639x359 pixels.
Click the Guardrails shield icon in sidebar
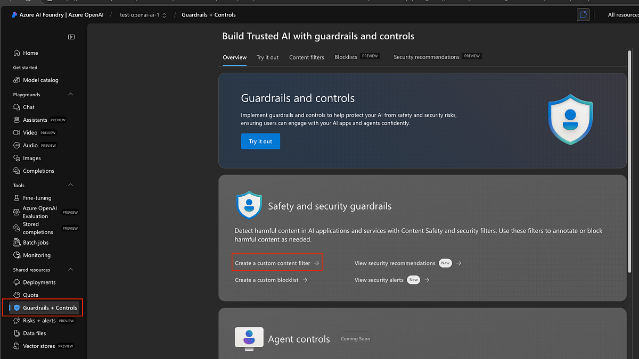pos(17,308)
